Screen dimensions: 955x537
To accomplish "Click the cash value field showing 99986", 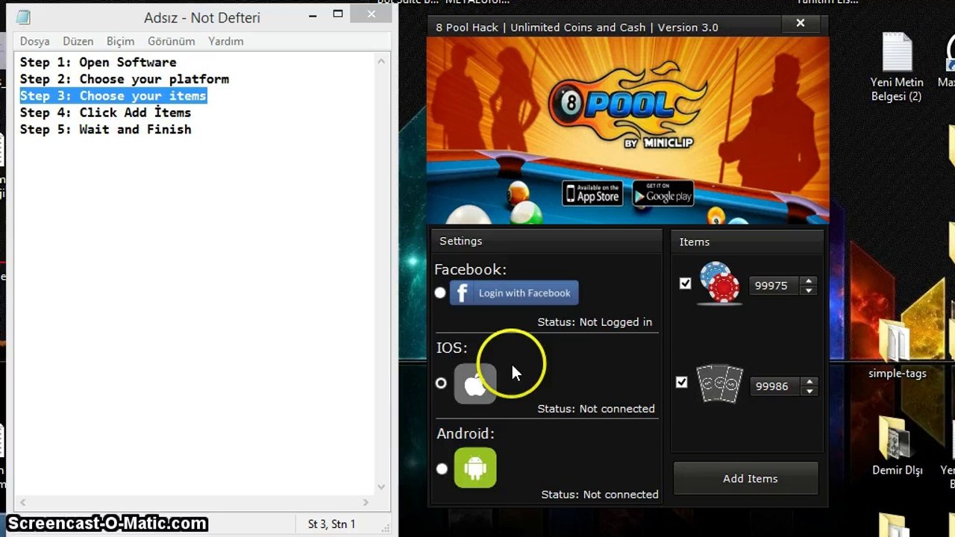I will coord(775,386).
